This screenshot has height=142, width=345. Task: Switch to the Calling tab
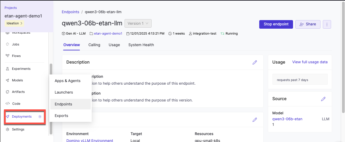point(94,45)
